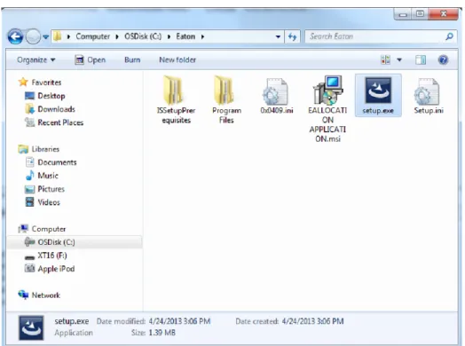Click the Date created value in details pane
The image size is (465, 346).
coord(313,321)
